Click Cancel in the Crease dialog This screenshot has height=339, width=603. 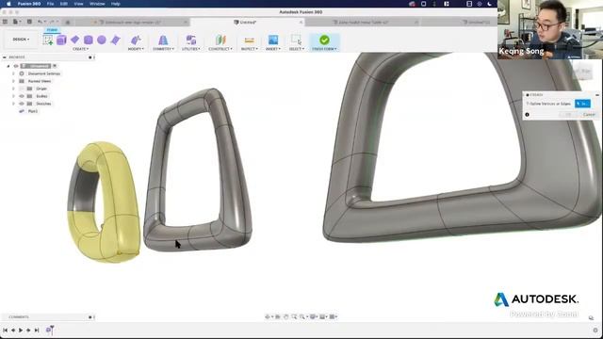point(589,115)
